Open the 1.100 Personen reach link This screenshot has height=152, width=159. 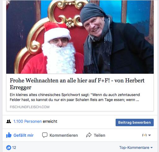[x=28, y=121]
